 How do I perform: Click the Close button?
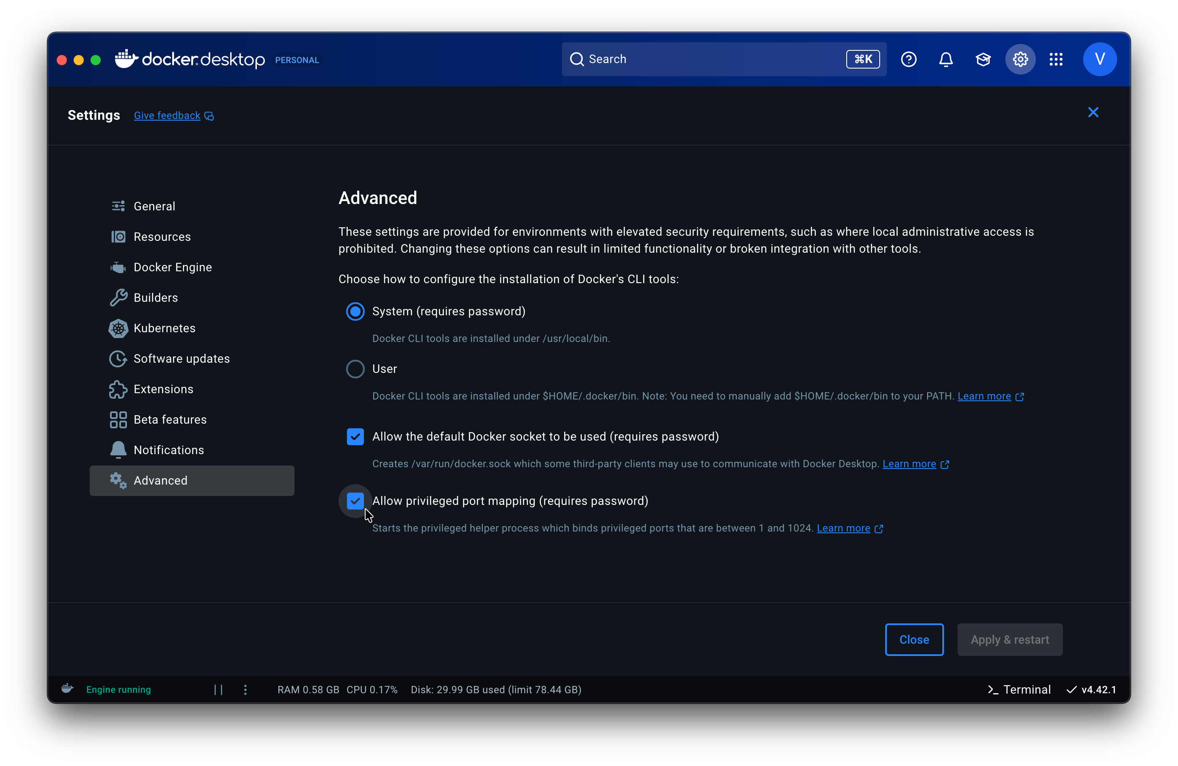914,639
